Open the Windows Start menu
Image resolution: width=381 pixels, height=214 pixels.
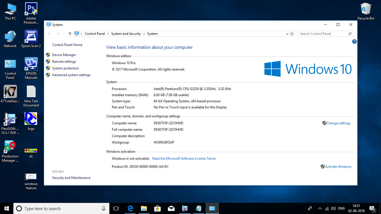(x=7, y=208)
